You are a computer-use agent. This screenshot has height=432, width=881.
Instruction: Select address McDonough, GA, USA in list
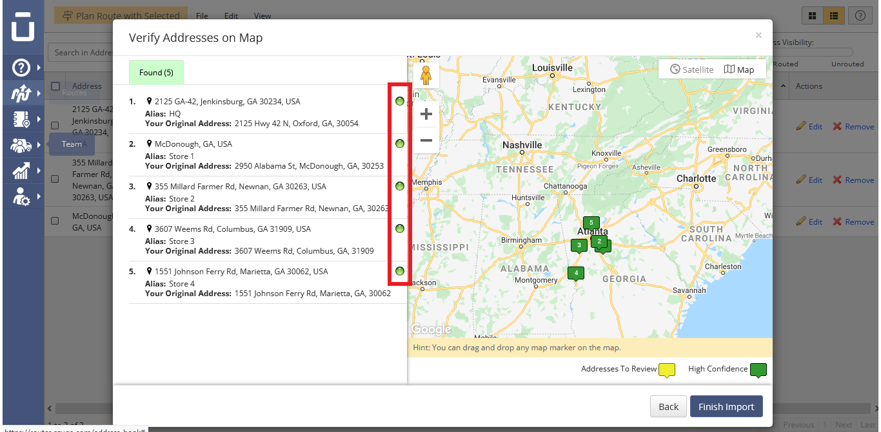pos(193,144)
